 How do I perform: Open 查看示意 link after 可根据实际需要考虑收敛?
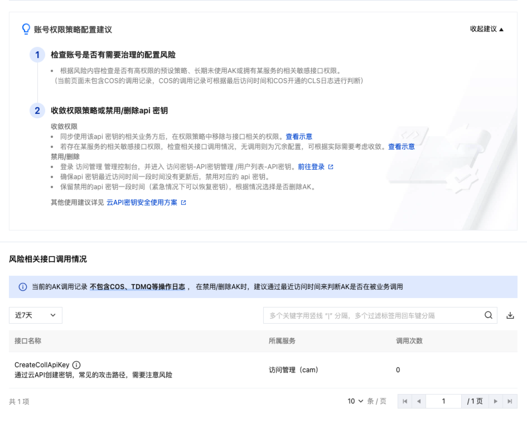click(402, 147)
